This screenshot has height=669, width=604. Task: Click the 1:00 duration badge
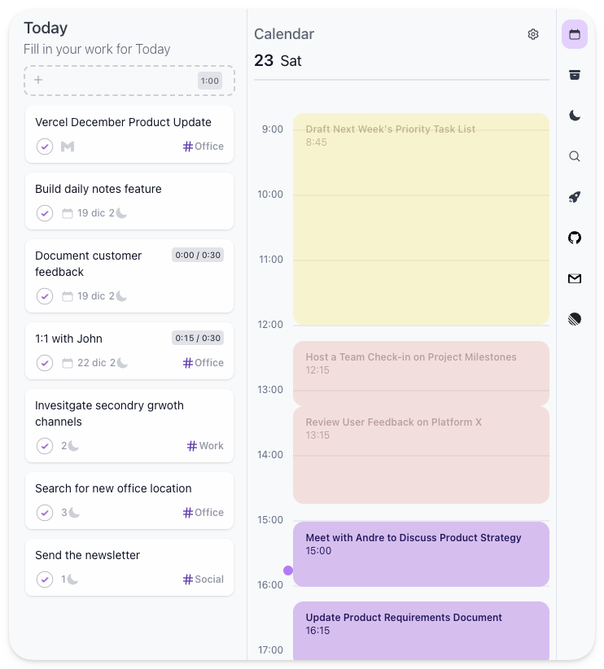[209, 81]
